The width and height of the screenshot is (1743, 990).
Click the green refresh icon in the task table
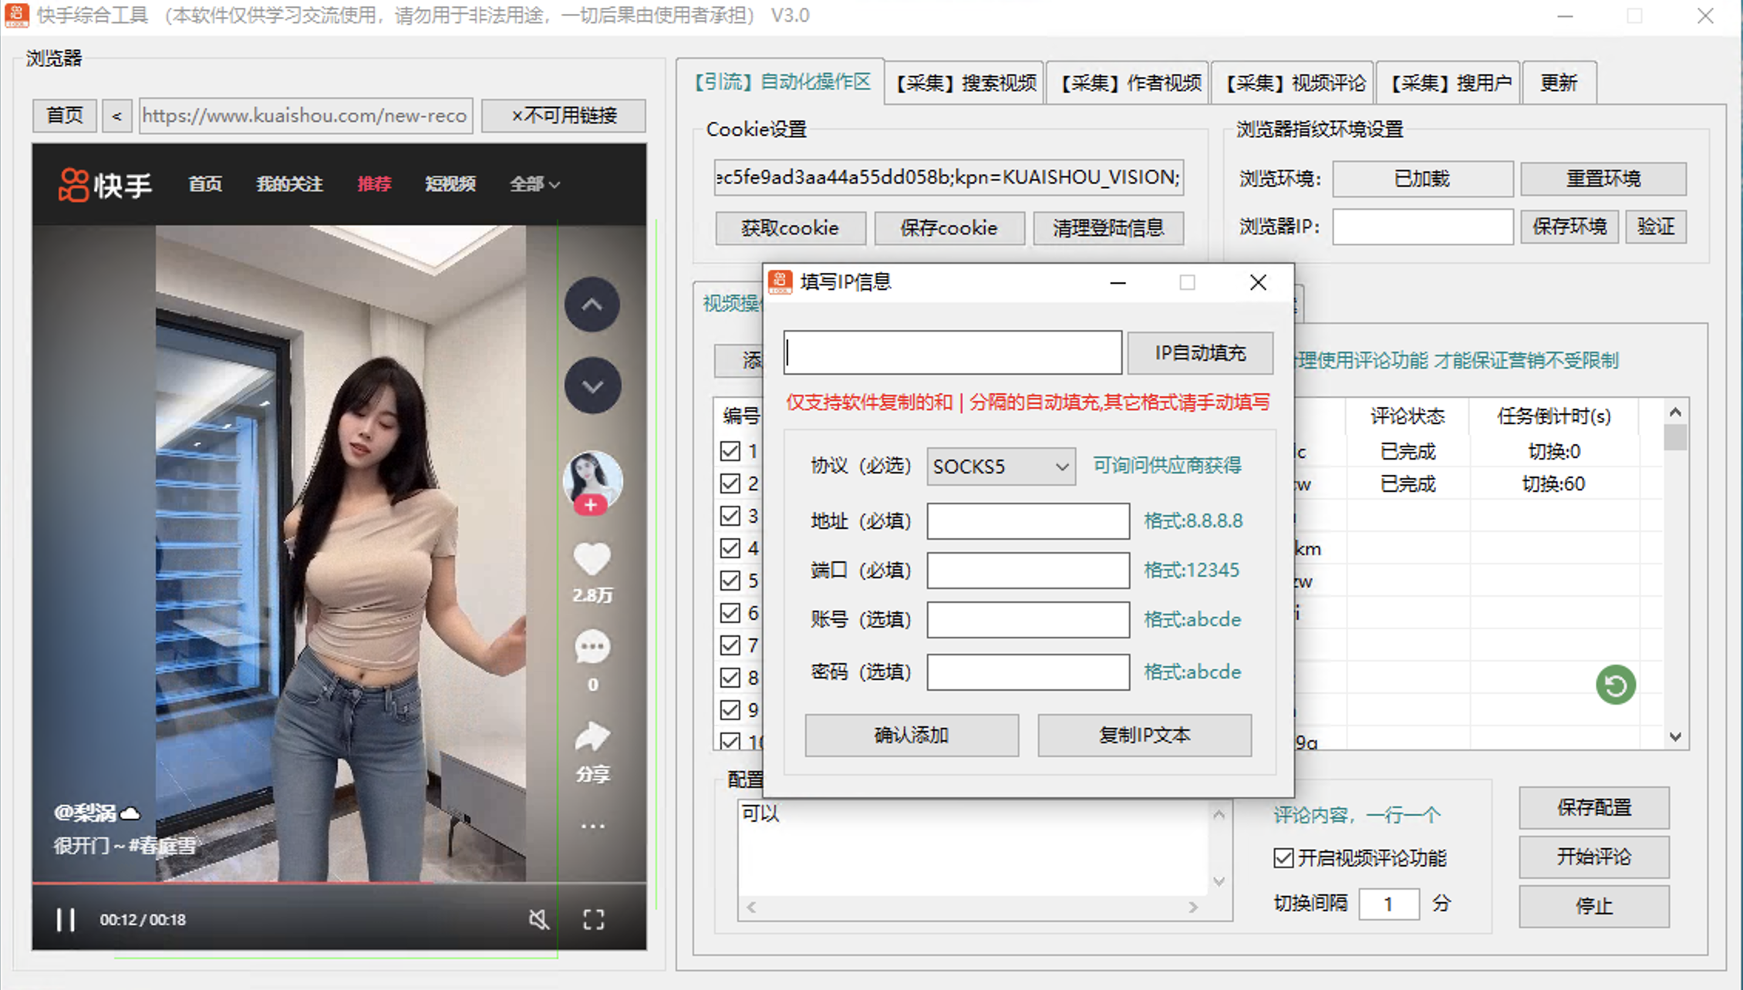coord(1616,685)
